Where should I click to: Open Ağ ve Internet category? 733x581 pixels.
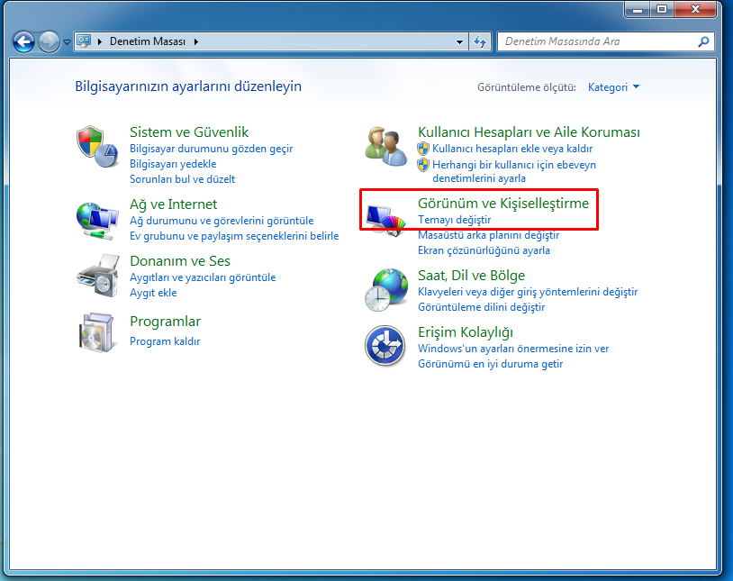point(174,204)
